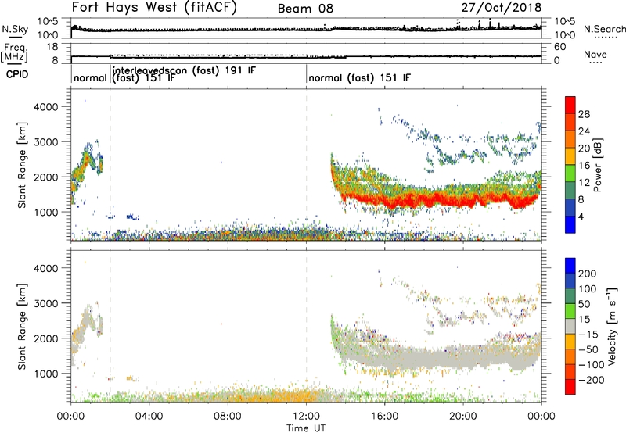Click the 1000 tick on the velocity panel
626x433 pixels.
coord(46,374)
